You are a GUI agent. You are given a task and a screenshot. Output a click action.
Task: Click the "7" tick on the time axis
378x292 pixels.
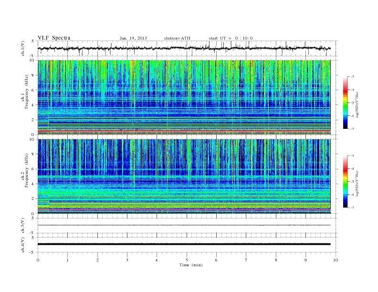click(246, 260)
